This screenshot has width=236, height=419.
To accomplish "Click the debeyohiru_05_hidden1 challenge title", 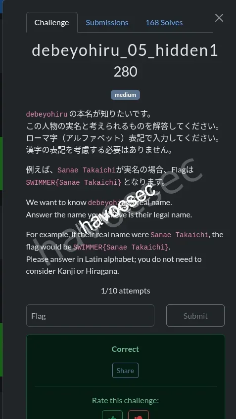I will (x=125, y=50).
